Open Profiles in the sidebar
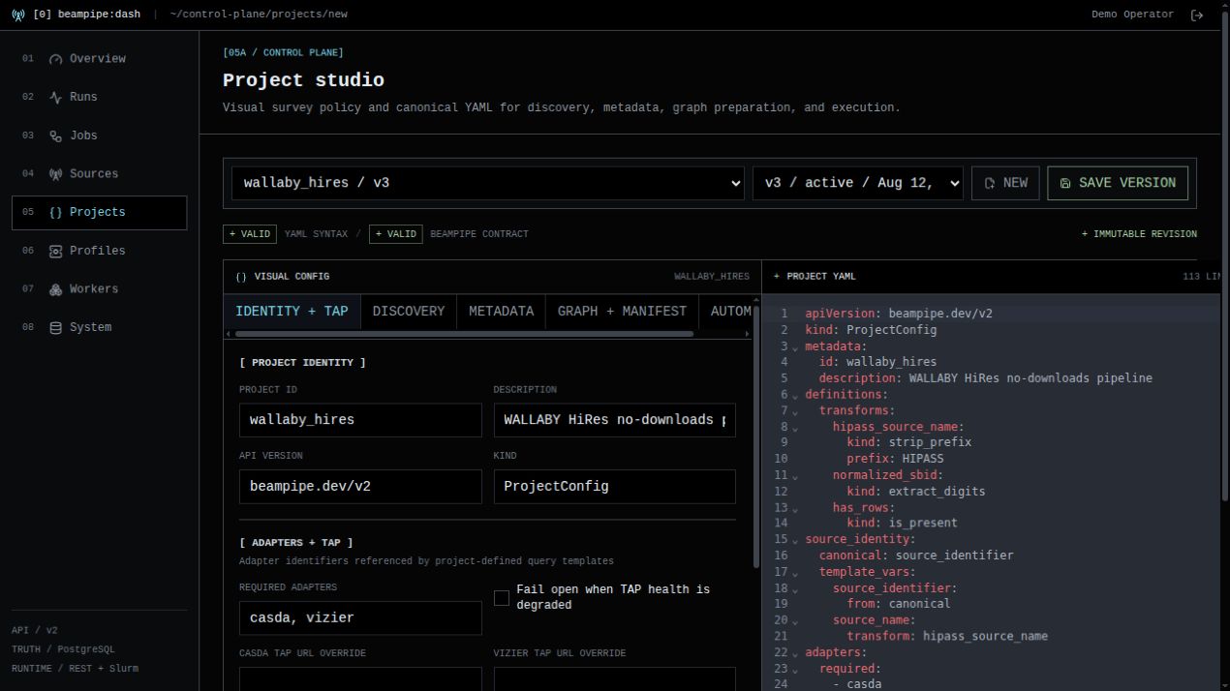Screen dimensions: 1230x691 click(x=99, y=252)
